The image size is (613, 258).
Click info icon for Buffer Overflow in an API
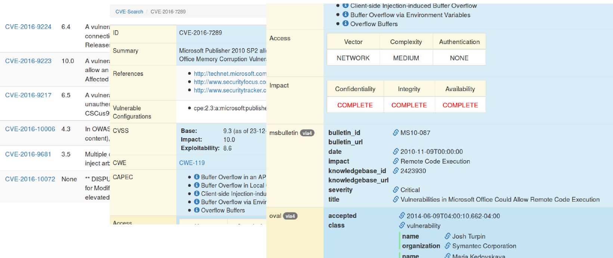(197, 177)
